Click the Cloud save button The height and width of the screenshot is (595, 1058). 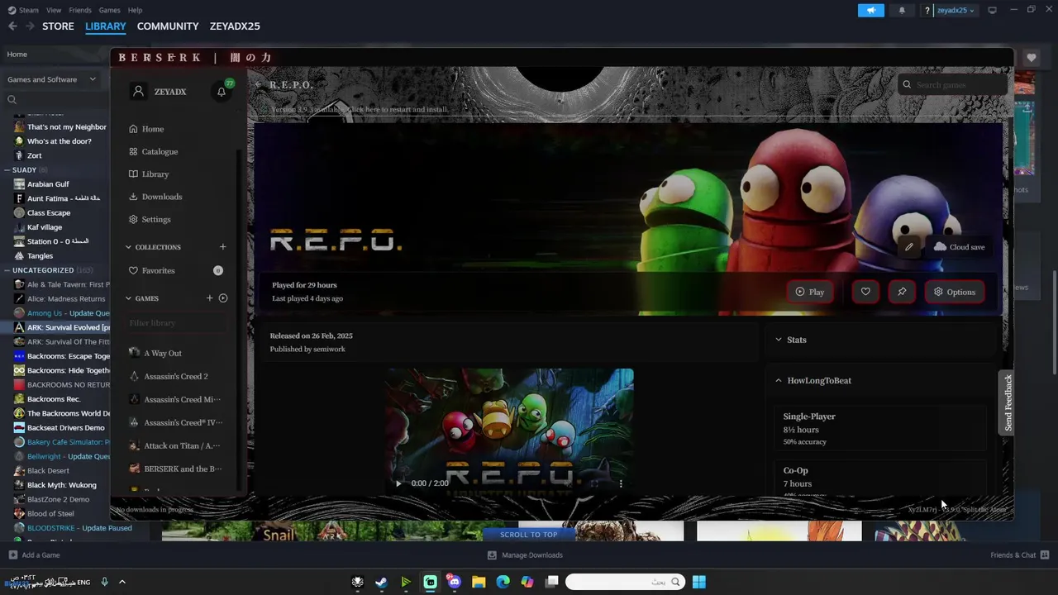coord(959,247)
